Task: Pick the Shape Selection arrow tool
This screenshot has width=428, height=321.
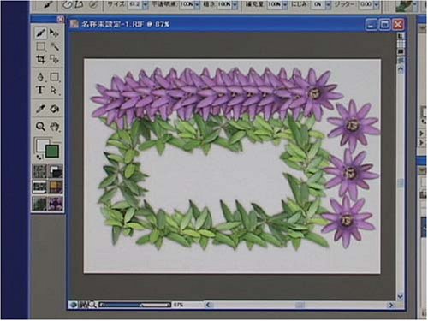Action: tap(54, 90)
